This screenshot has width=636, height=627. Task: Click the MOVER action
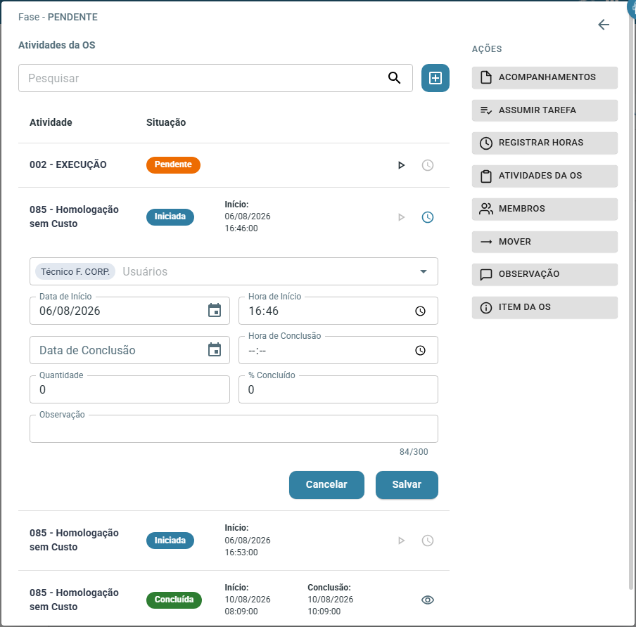coord(545,242)
